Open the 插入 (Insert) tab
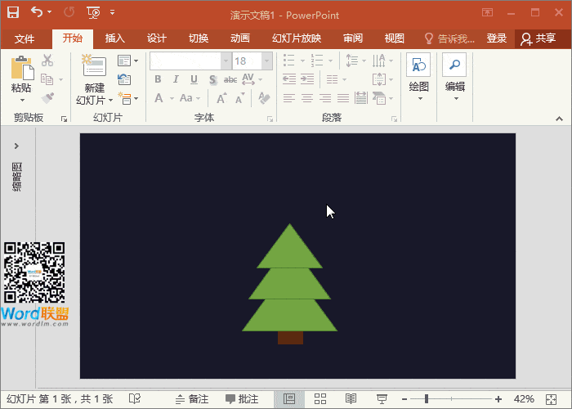The width and height of the screenshot is (572, 409). (x=115, y=38)
